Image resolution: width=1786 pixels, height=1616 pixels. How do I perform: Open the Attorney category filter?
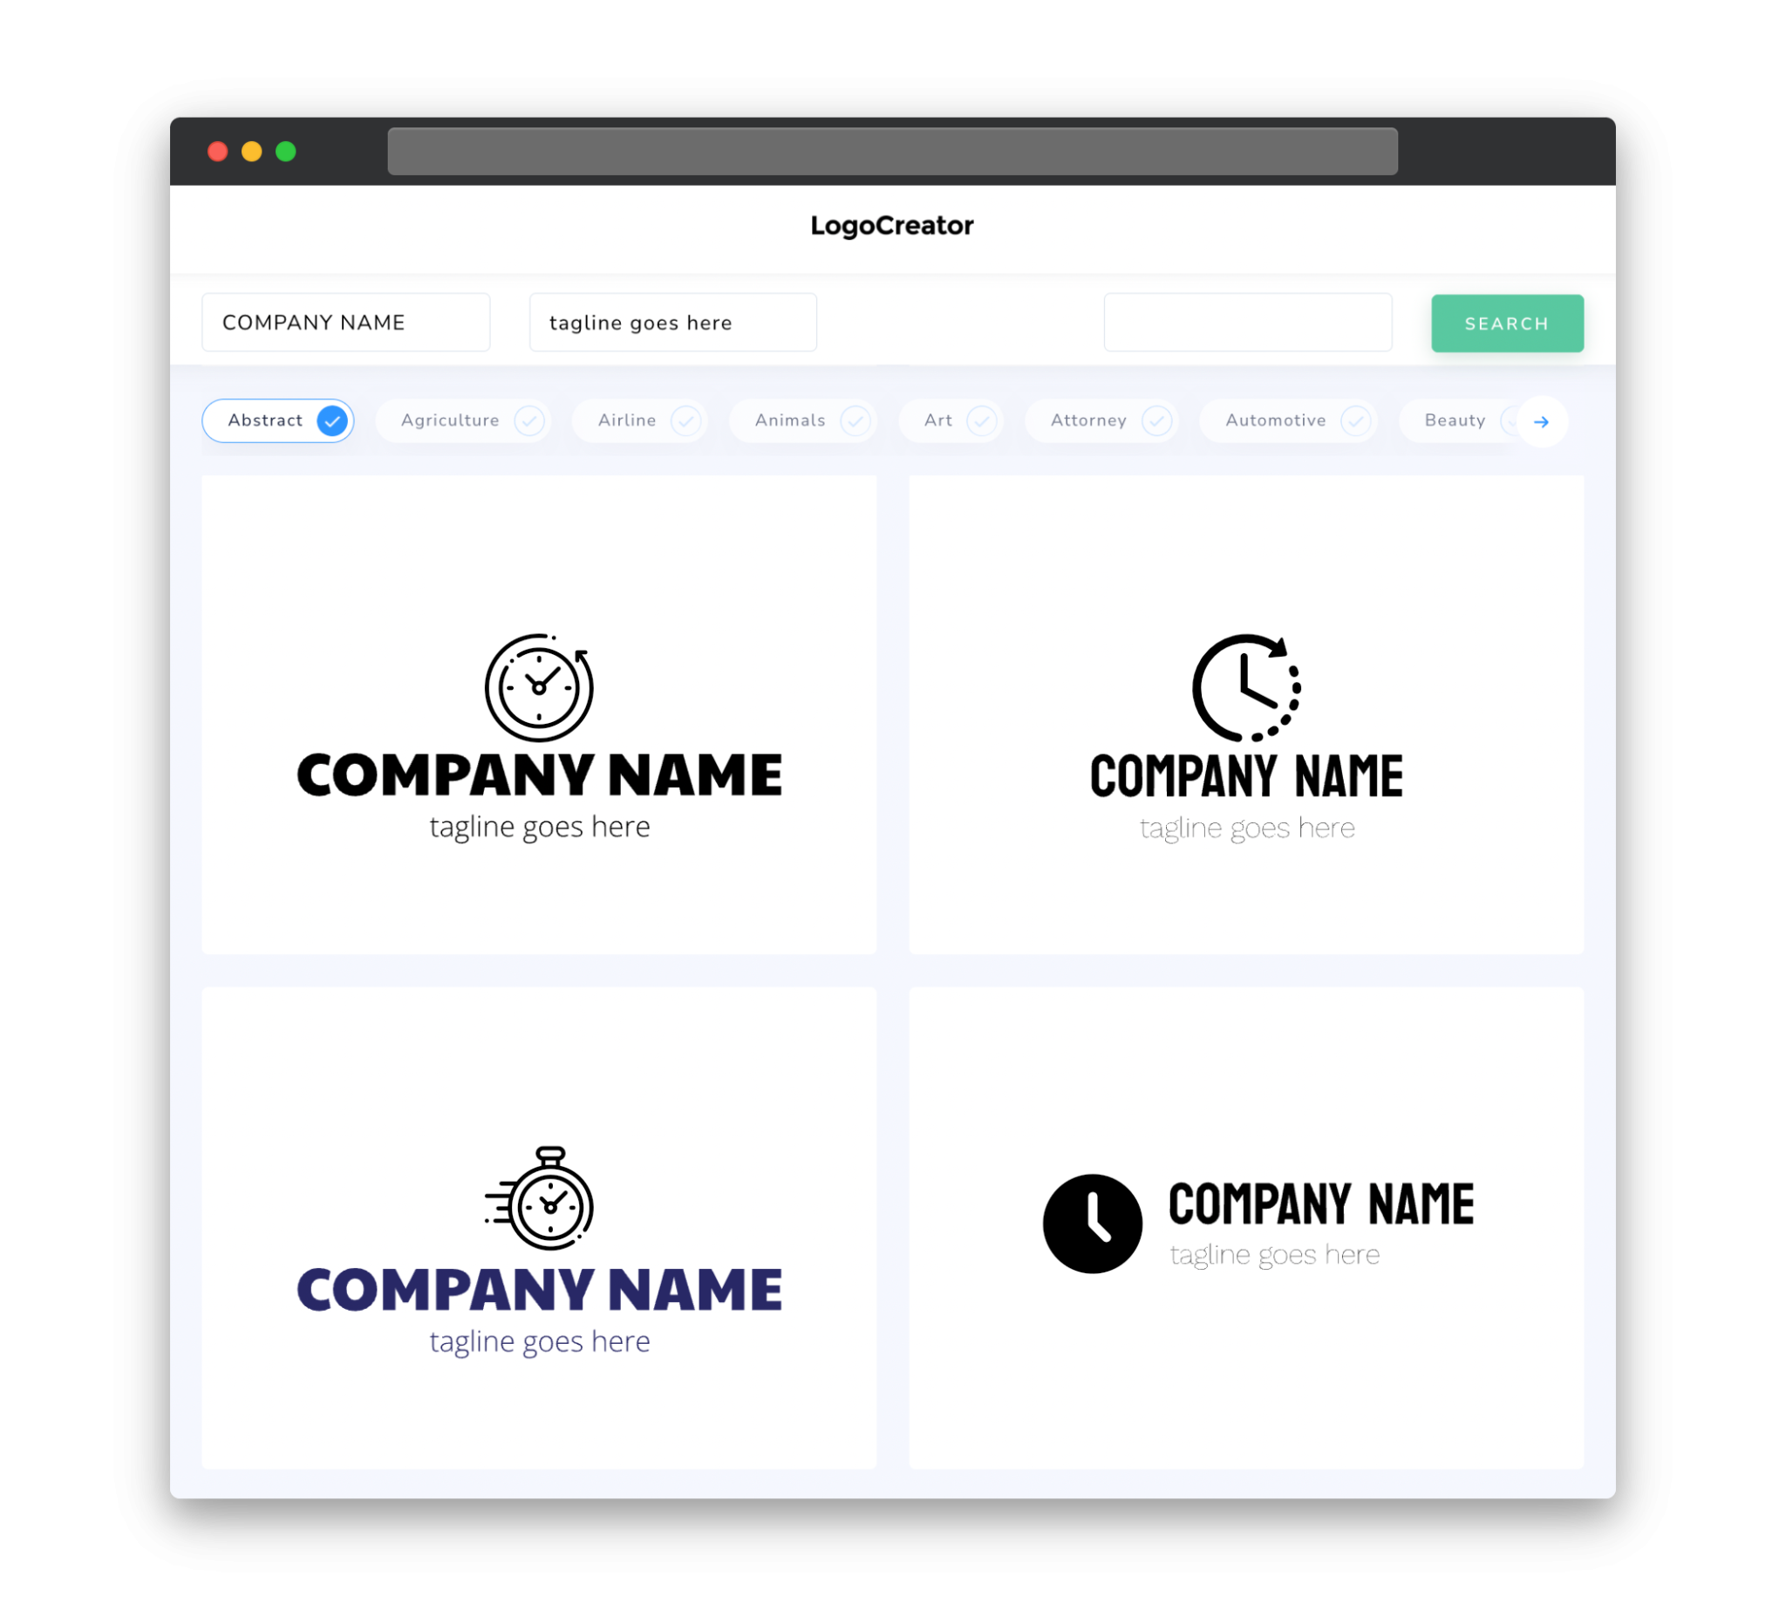click(x=1105, y=420)
